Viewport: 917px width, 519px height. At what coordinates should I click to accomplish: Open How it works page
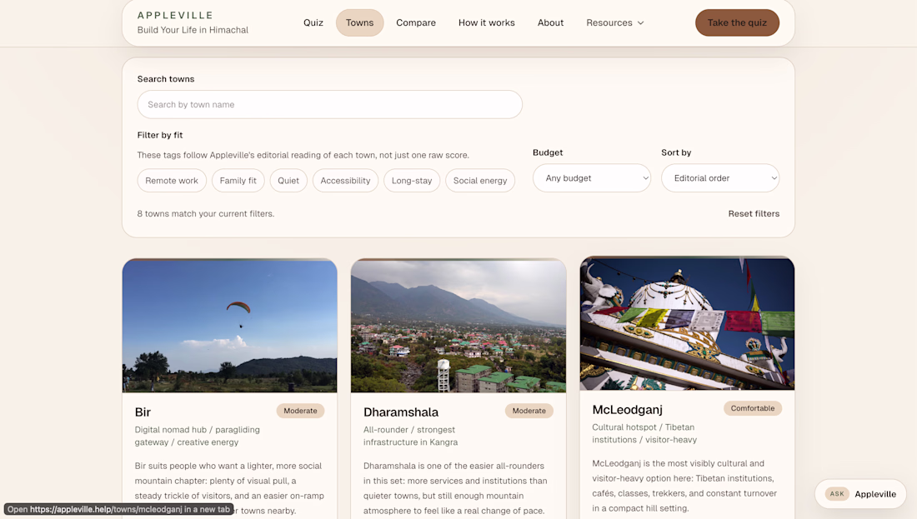click(487, 22)
